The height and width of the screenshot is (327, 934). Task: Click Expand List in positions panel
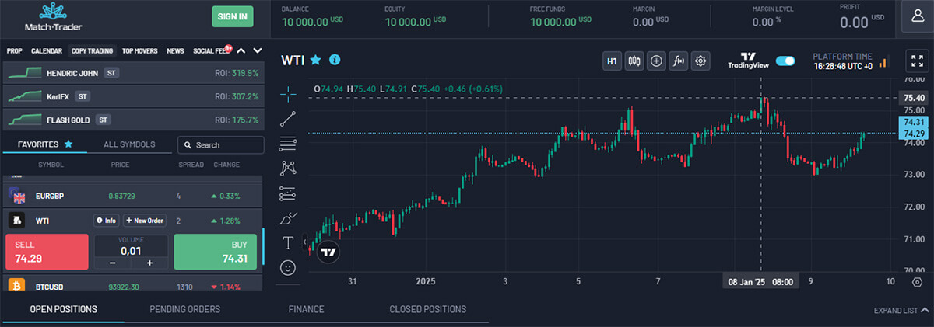[x=901, y=311]
